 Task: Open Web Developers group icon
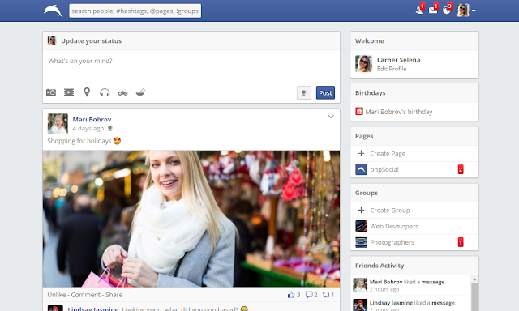click(361, 226)
